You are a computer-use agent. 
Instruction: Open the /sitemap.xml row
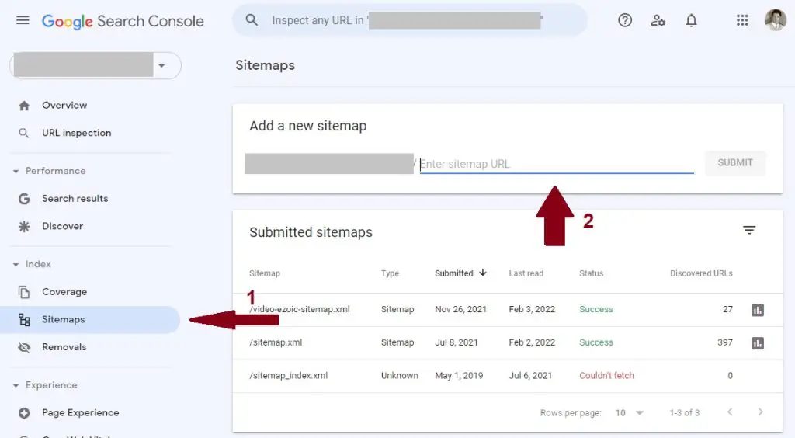(508, 342)
